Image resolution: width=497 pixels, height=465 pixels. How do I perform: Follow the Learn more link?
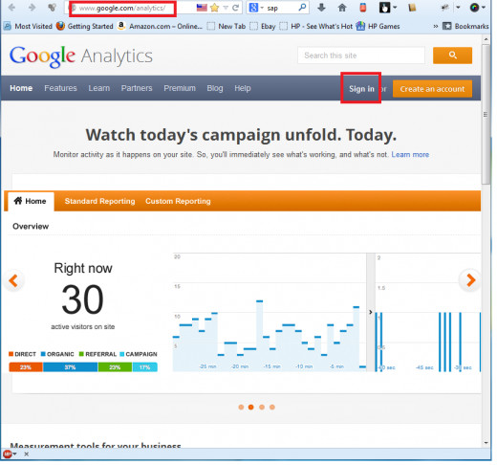tap(410, 155)
